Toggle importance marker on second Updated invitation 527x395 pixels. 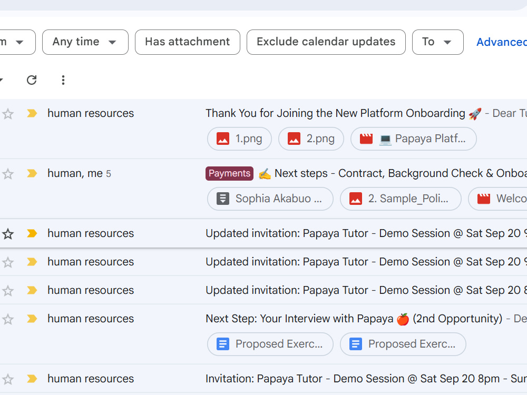(32, 262)
